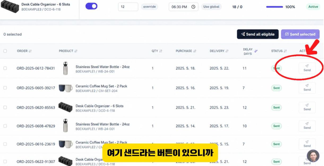Click the 18 / 0 count text
This screenshot has width=324, height=166.
click(x=237, y=7)
